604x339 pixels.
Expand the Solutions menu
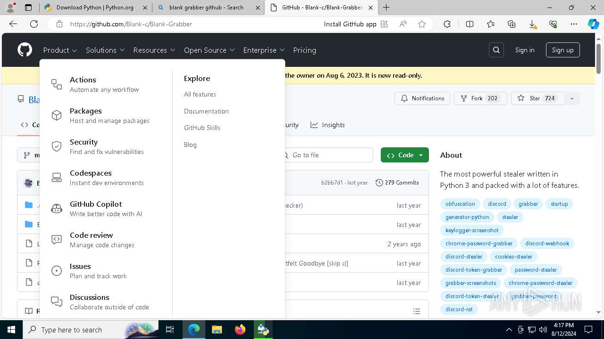pos(105,50)
